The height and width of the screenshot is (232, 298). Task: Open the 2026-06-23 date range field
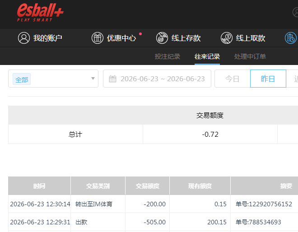tap(157, 79)
